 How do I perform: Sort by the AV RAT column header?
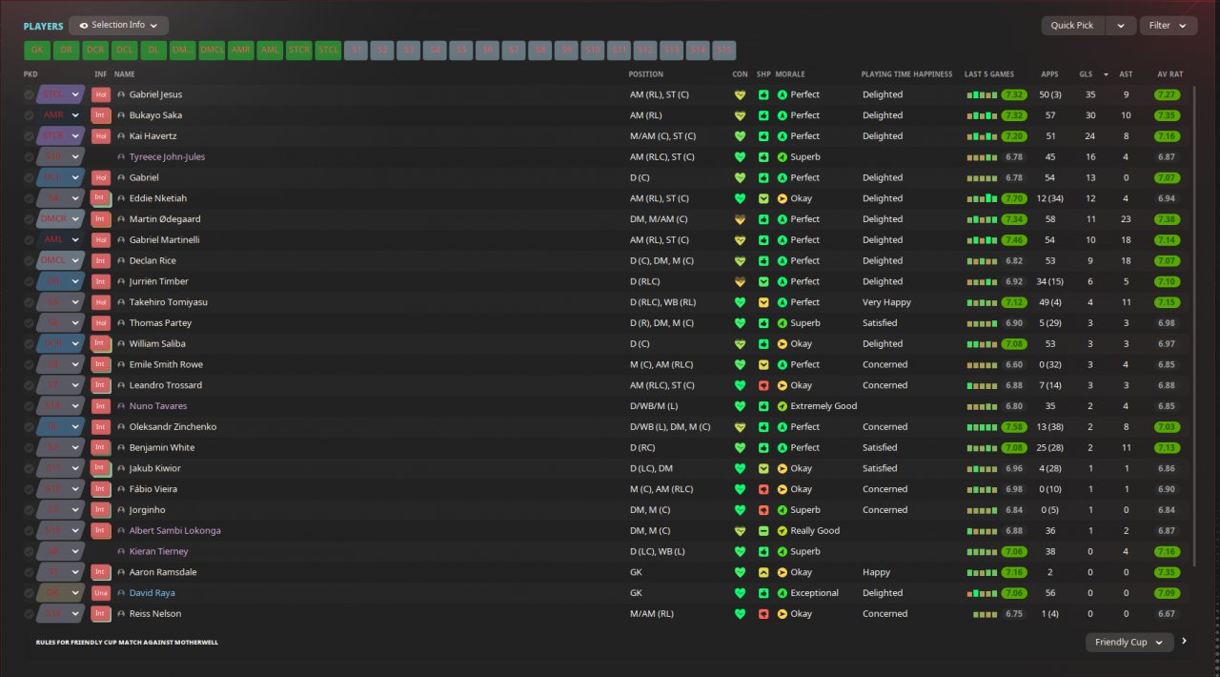pos(1169,74)
